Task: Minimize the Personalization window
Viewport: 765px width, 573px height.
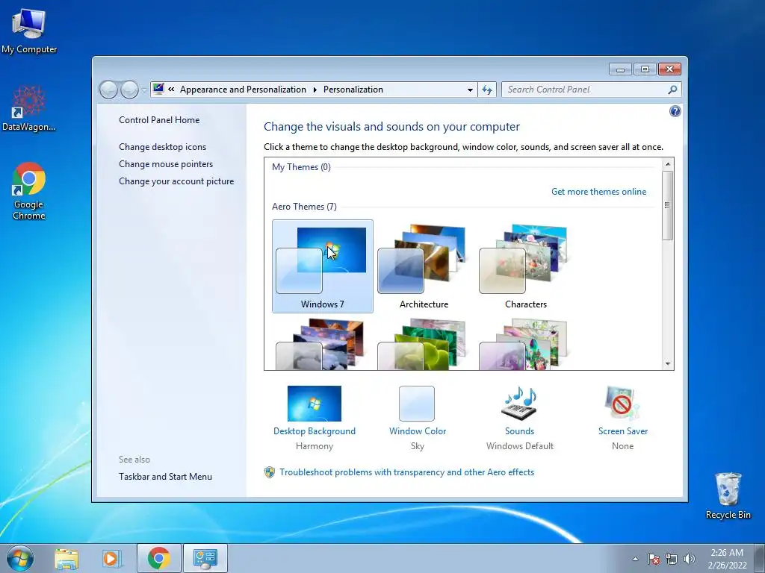Action: point(621,69)
